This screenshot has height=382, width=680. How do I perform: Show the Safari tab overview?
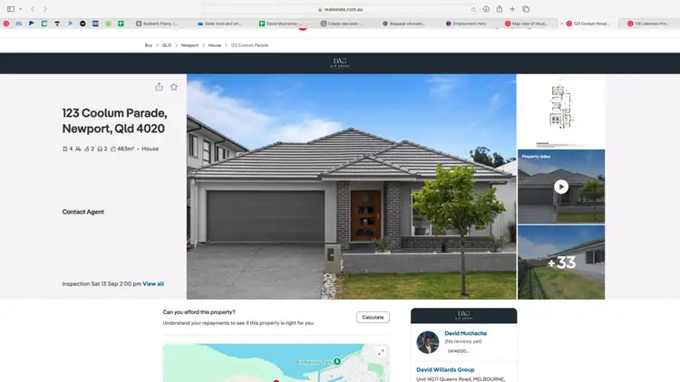(x=526, y=9)
